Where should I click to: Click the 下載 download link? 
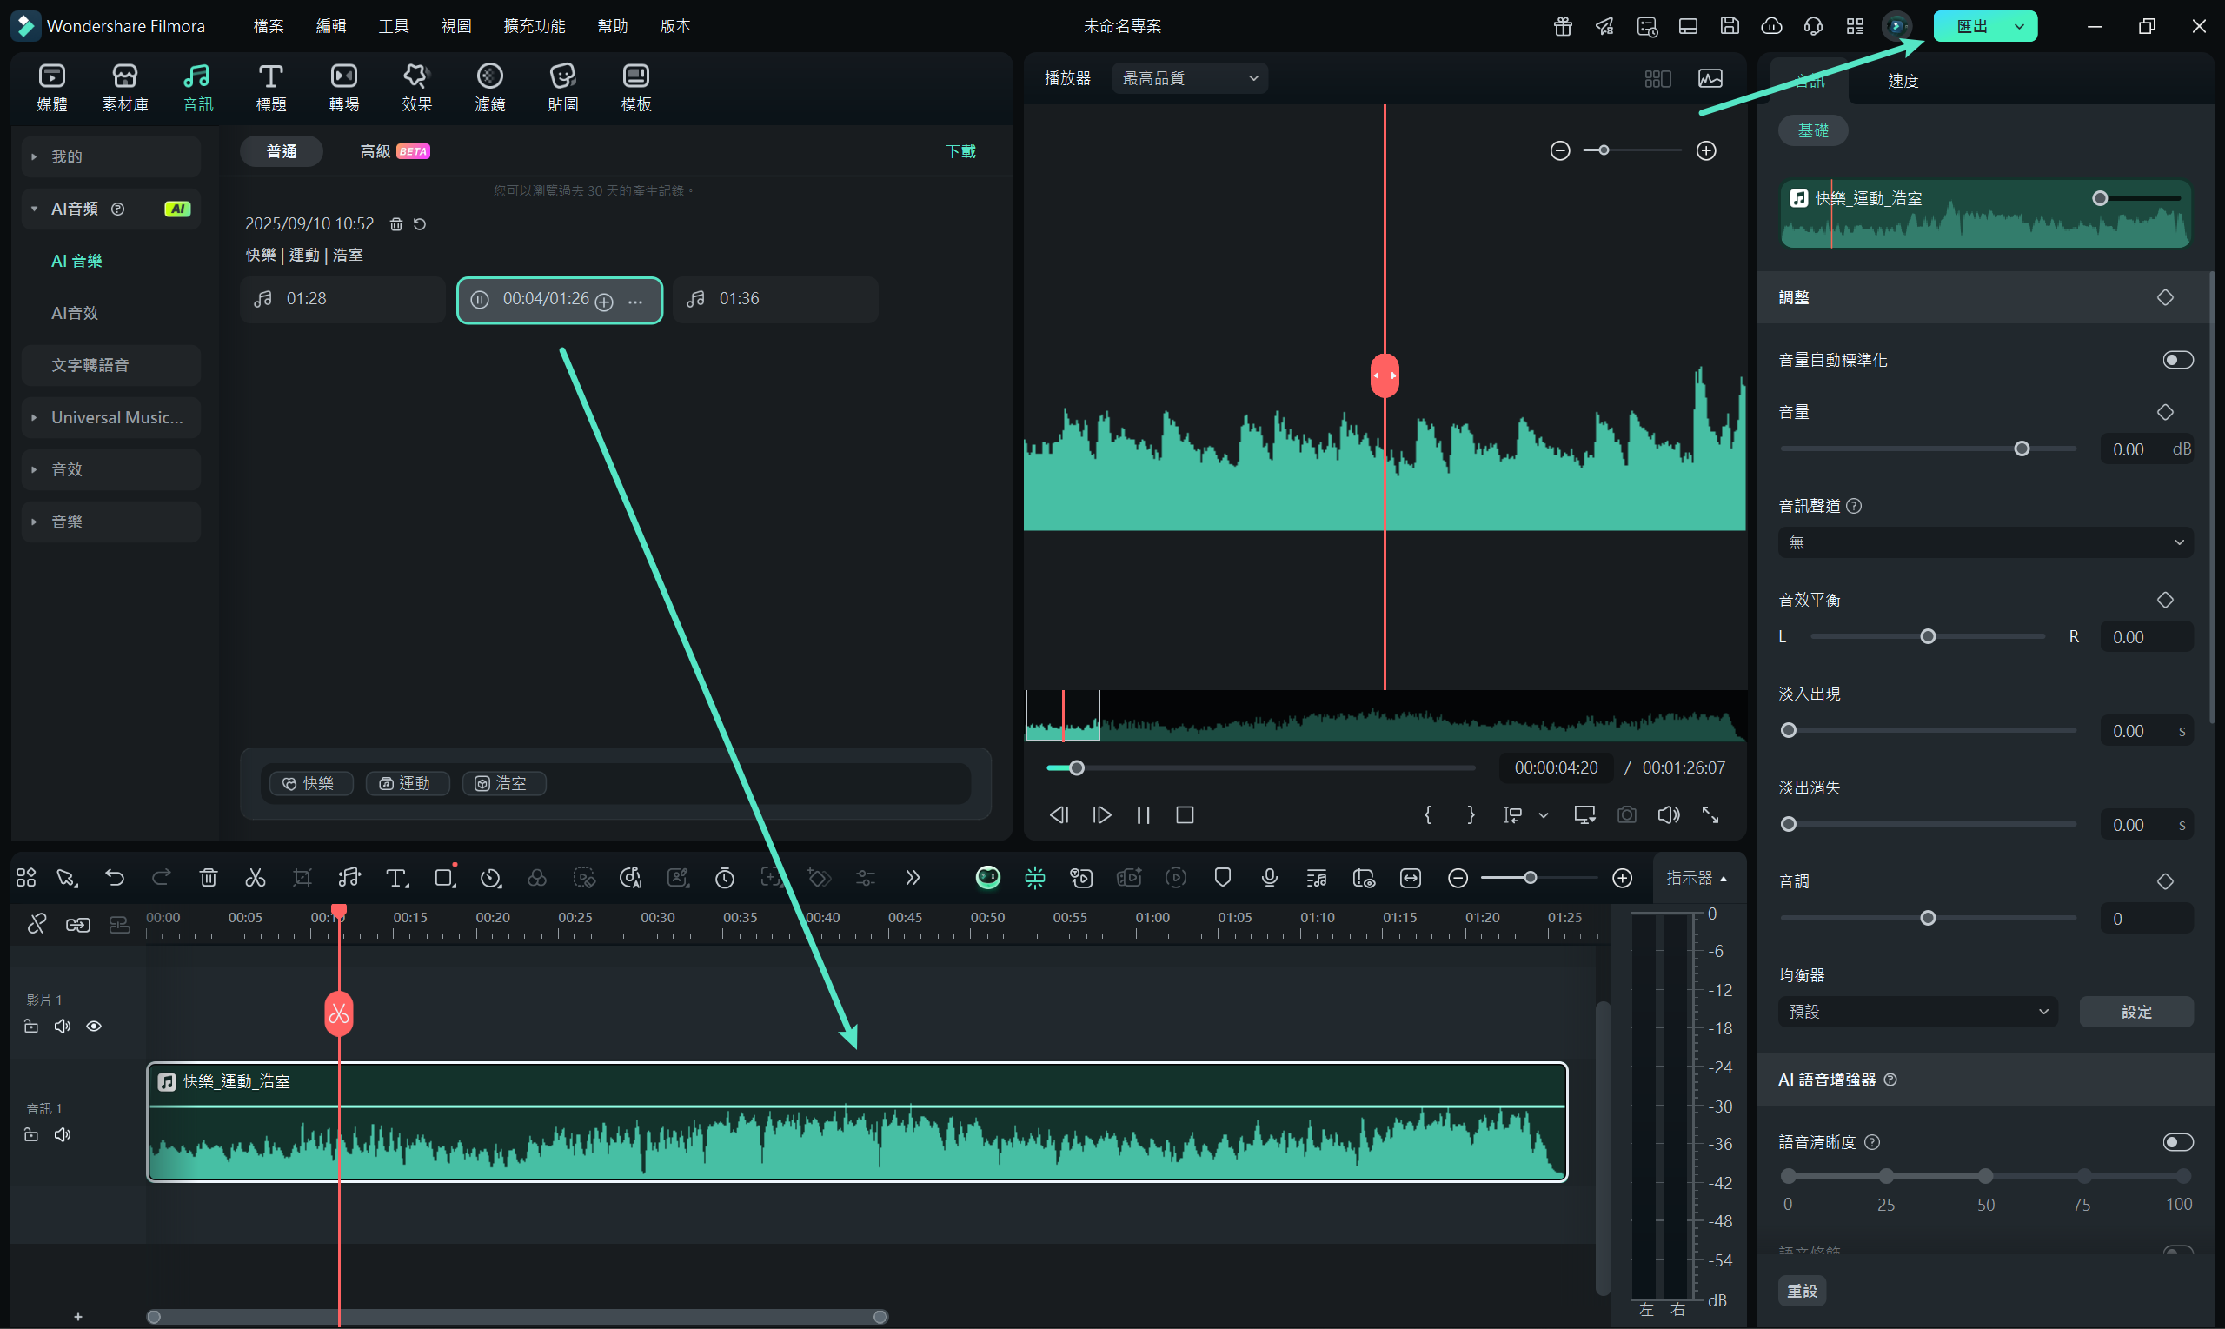pyautogui.click(x=960, y=151)
